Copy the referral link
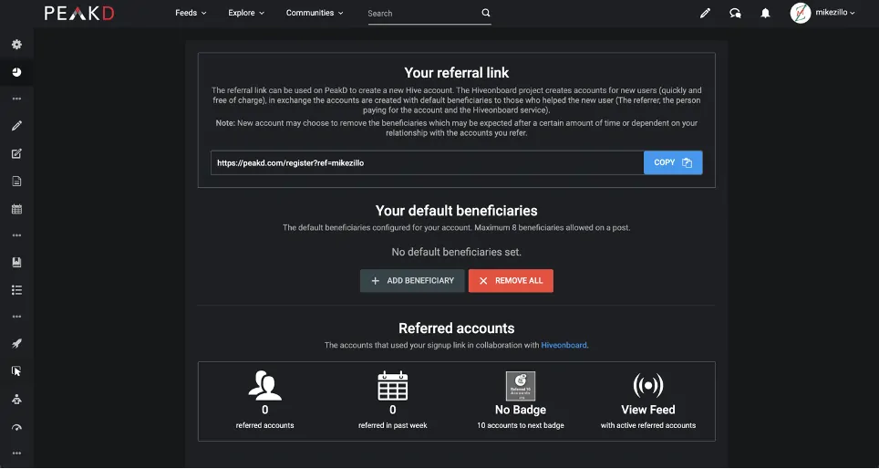This screenshot has height=469, width=879. click(x=673, y=162)
